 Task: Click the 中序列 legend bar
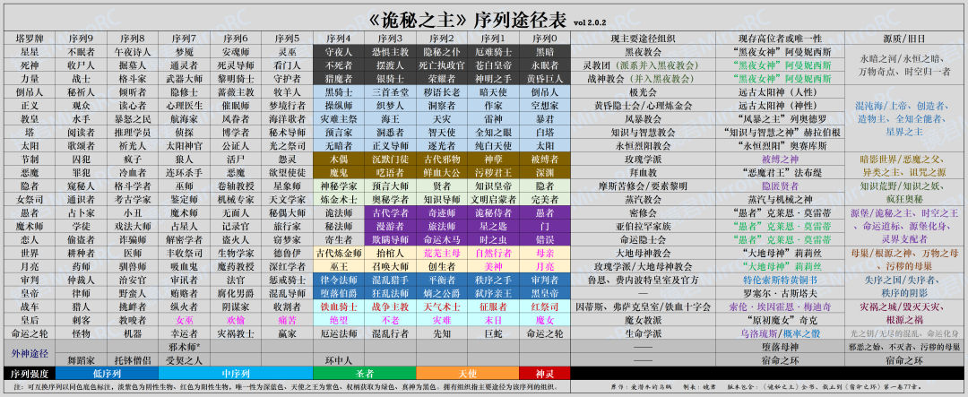[x=235, y=372]
